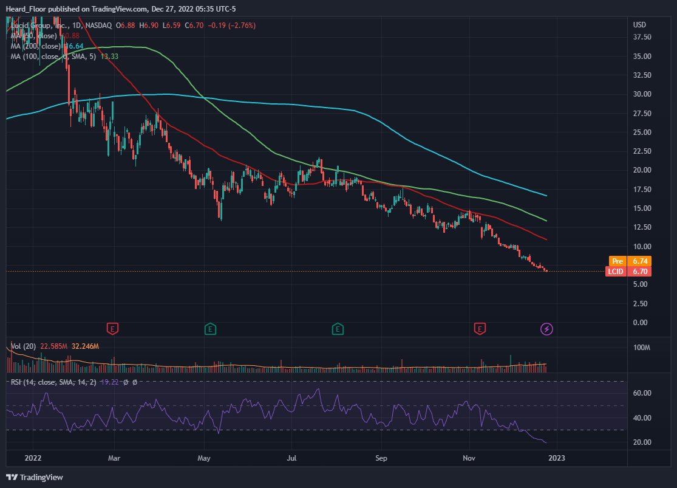Click the 37.50 price axis label
Screen dimensions: 677x488
click(x=642, y=37)
